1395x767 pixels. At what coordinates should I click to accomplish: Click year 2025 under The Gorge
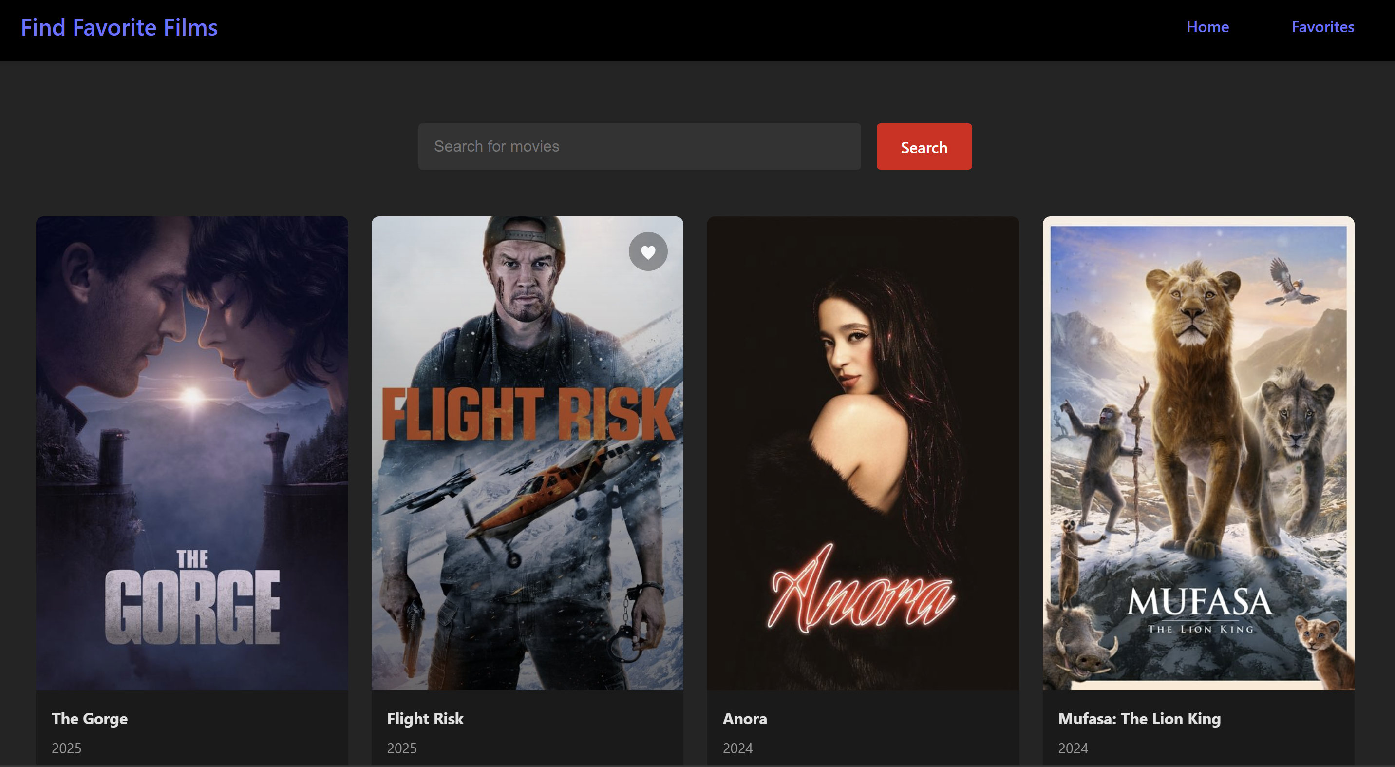pyautogui.click(x=67, y=748)
